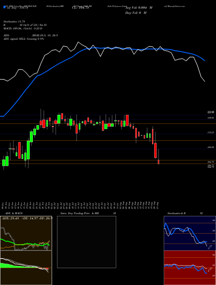Viewport: 216px width, 285px height.
Task: Click the "(MGR) 28.5, 15, 26.9" ADX values
Action: (44, 35)
